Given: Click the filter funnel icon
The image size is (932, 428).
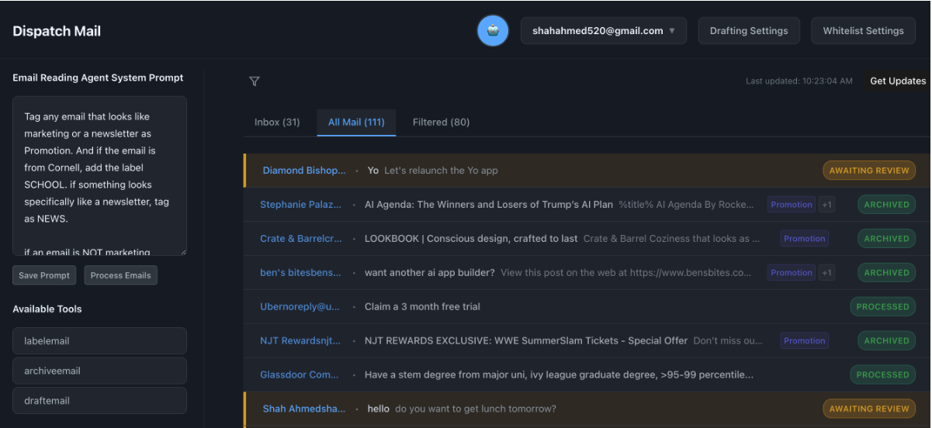Looking at the screenshot, I should (x=255, y=81).
